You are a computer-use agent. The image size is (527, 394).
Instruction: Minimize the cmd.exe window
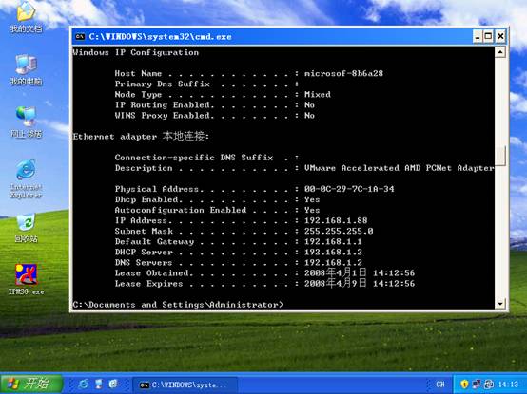[478, 36]
